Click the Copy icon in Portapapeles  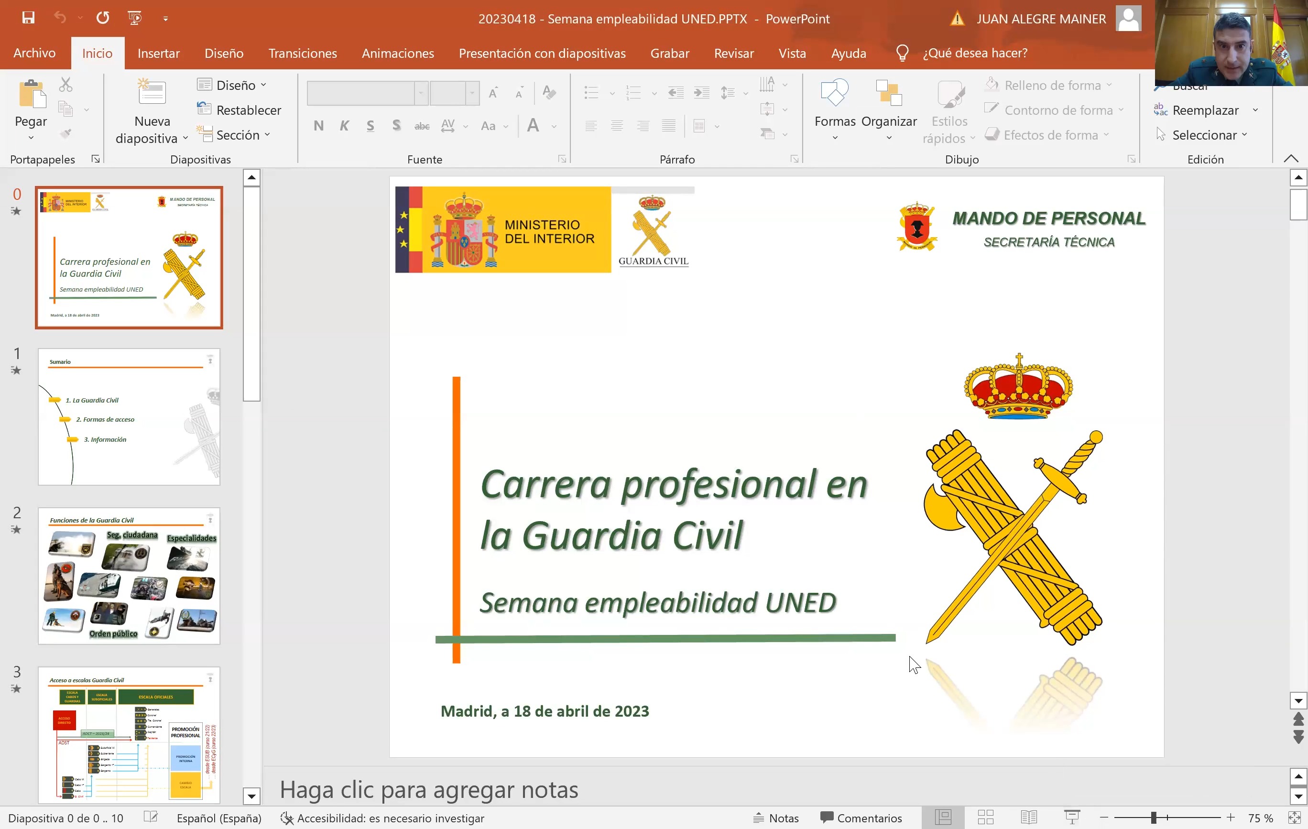tap(65, 109)
